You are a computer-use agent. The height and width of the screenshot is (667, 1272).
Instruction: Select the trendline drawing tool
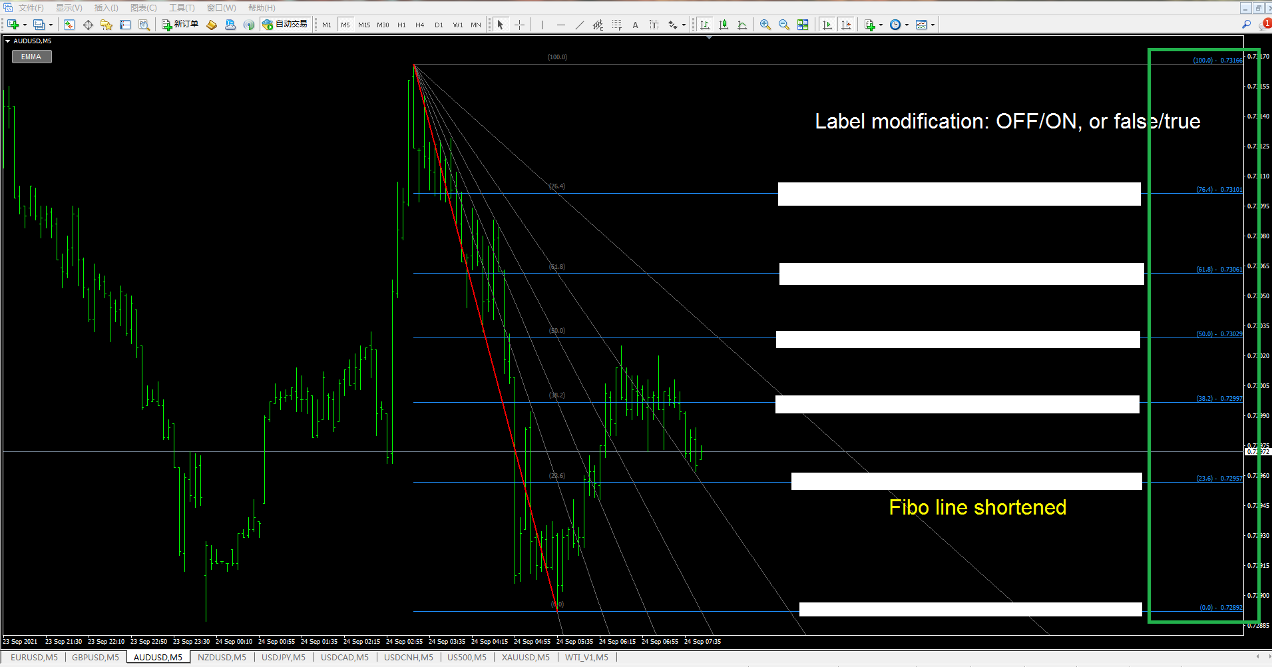pos(580,25)
